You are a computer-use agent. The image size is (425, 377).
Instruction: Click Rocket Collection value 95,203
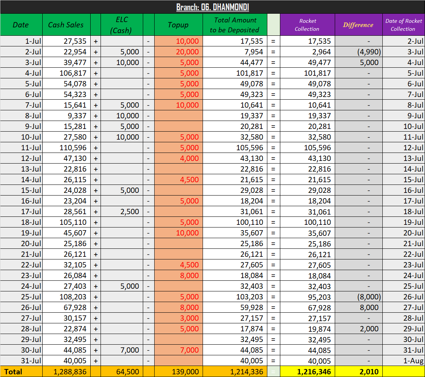point(307,297)
